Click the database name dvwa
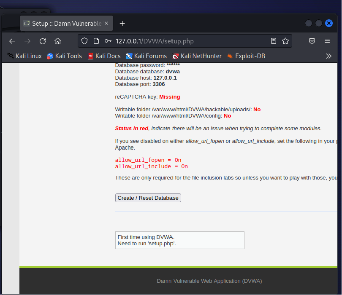The height and width of the screenshot is (295, 342). click(173, 72)
